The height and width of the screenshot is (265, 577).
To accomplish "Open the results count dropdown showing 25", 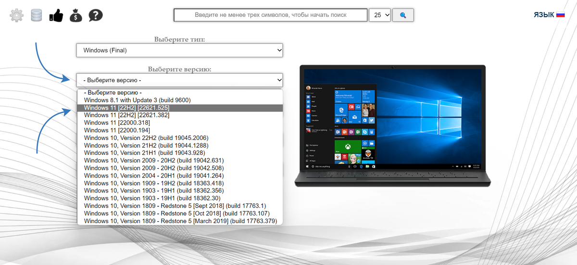I will (x=380, y=15).
